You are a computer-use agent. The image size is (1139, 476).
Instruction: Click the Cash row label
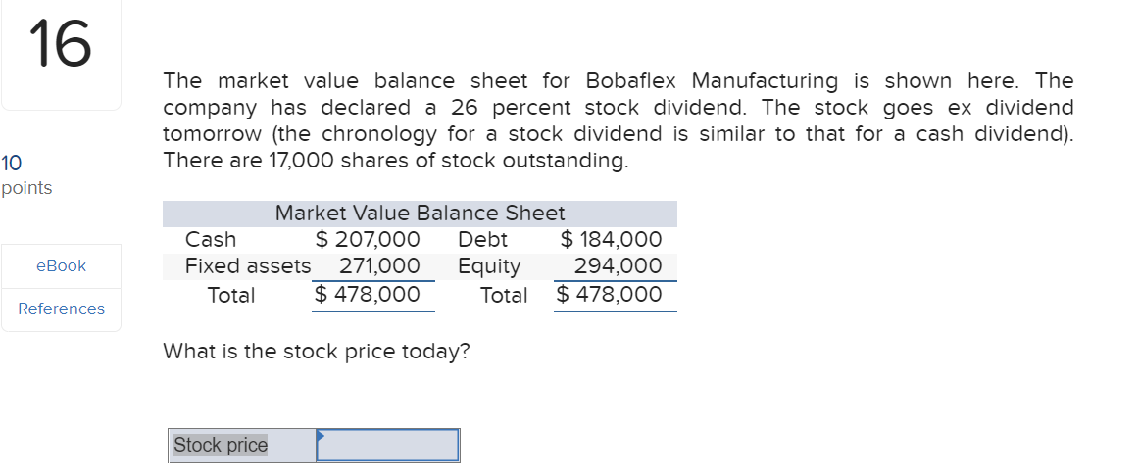click(211, 239)
